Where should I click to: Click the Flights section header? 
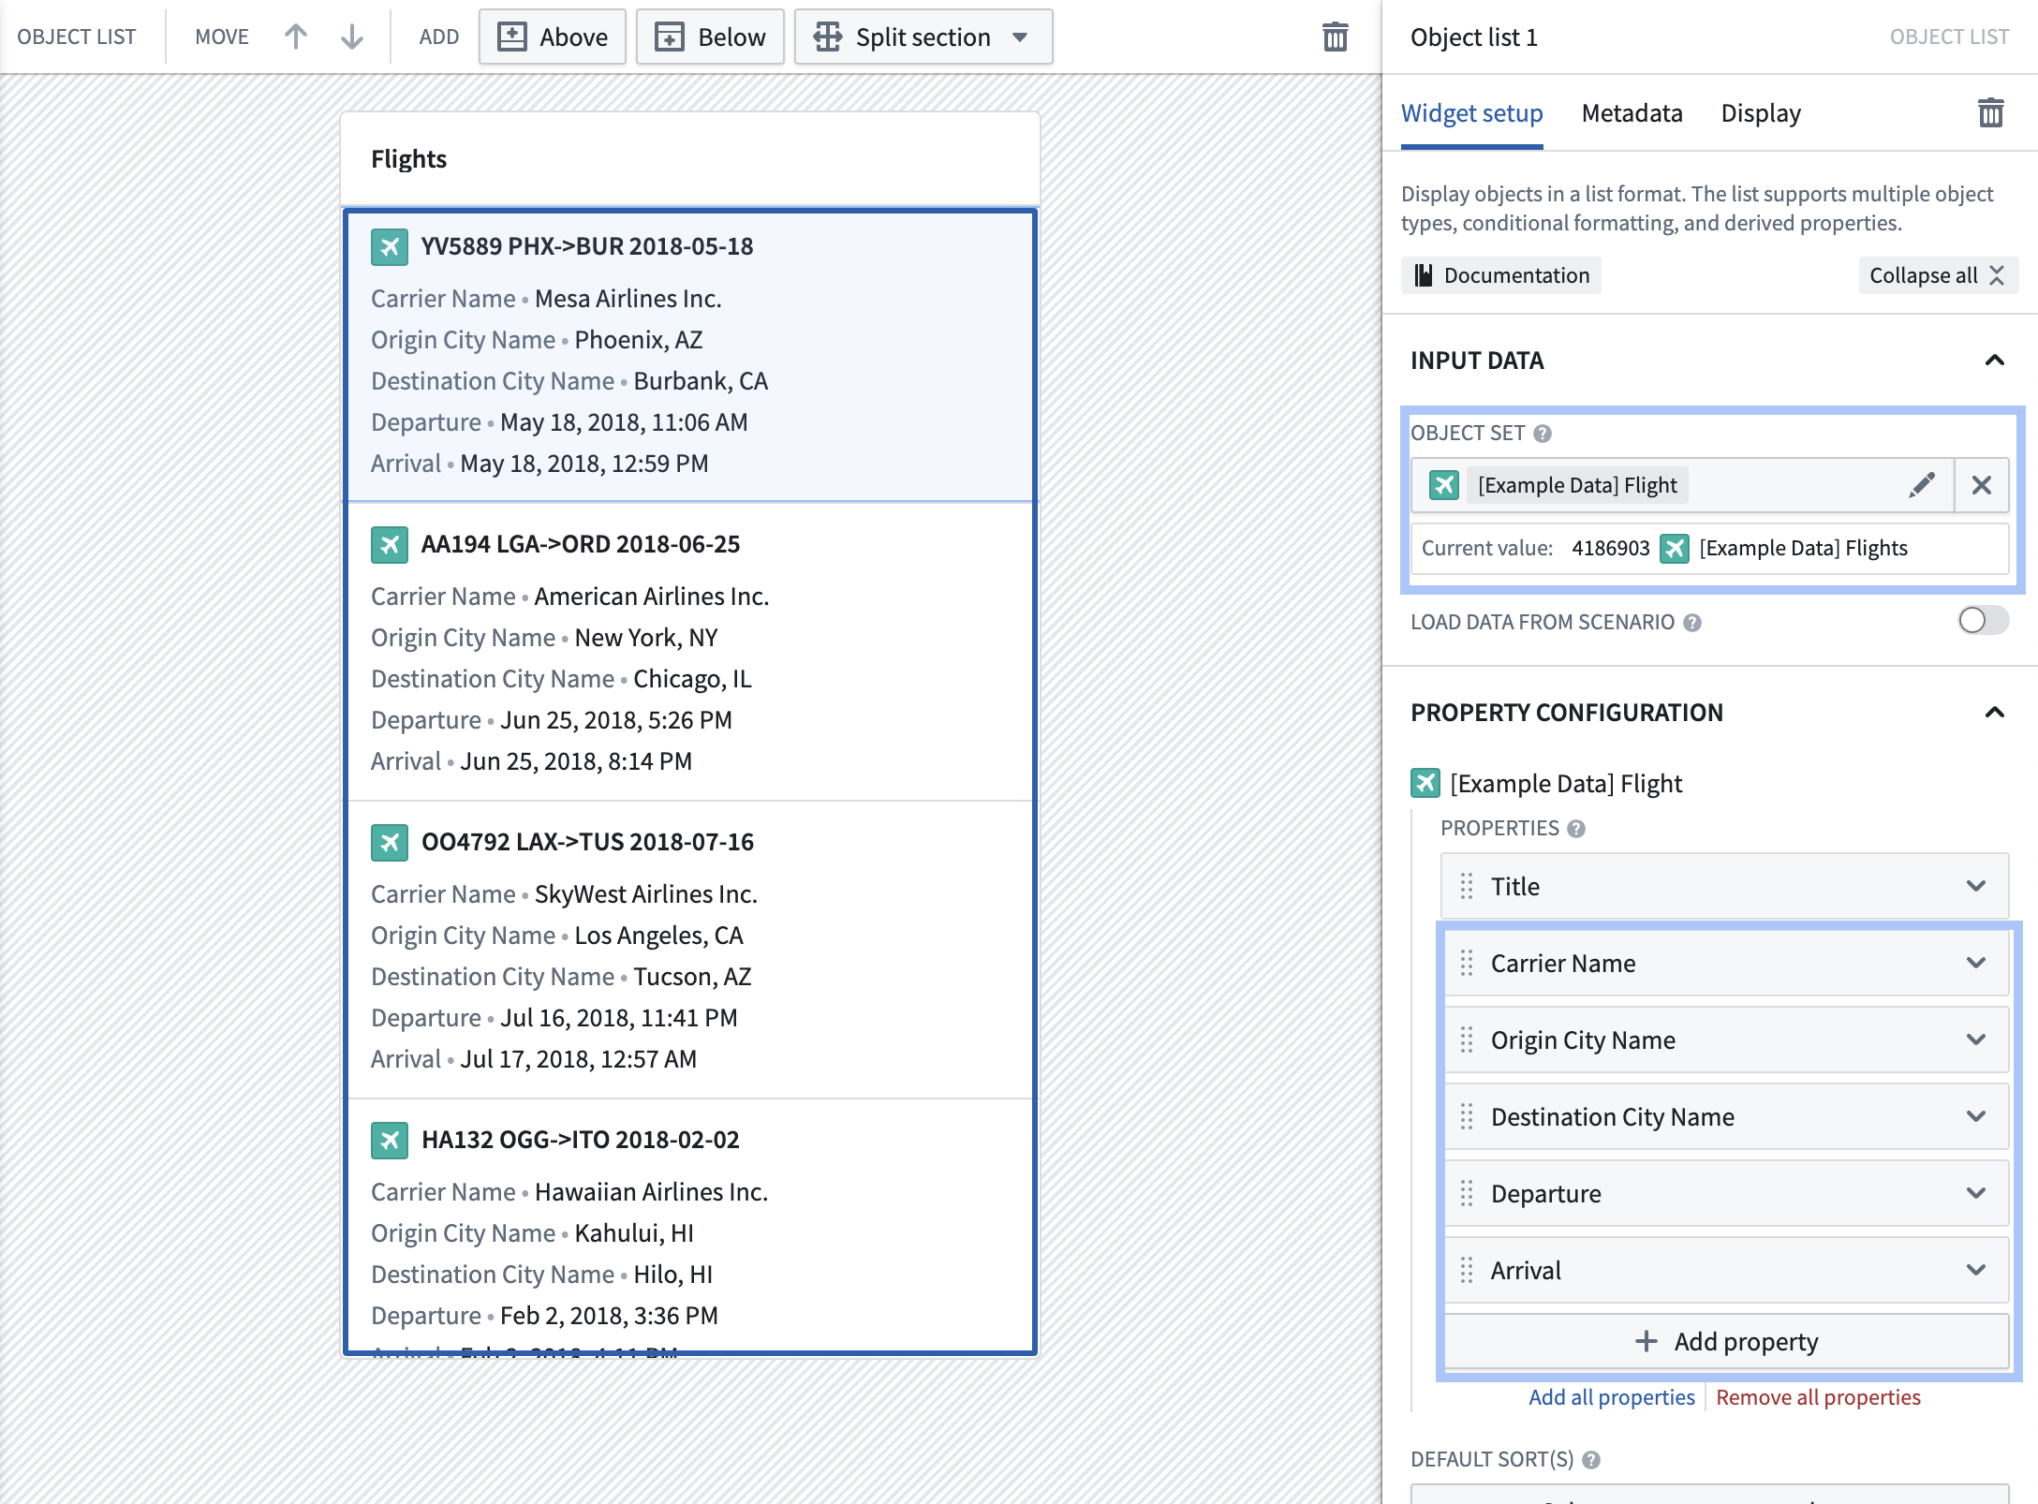click(x=690, y=159)
